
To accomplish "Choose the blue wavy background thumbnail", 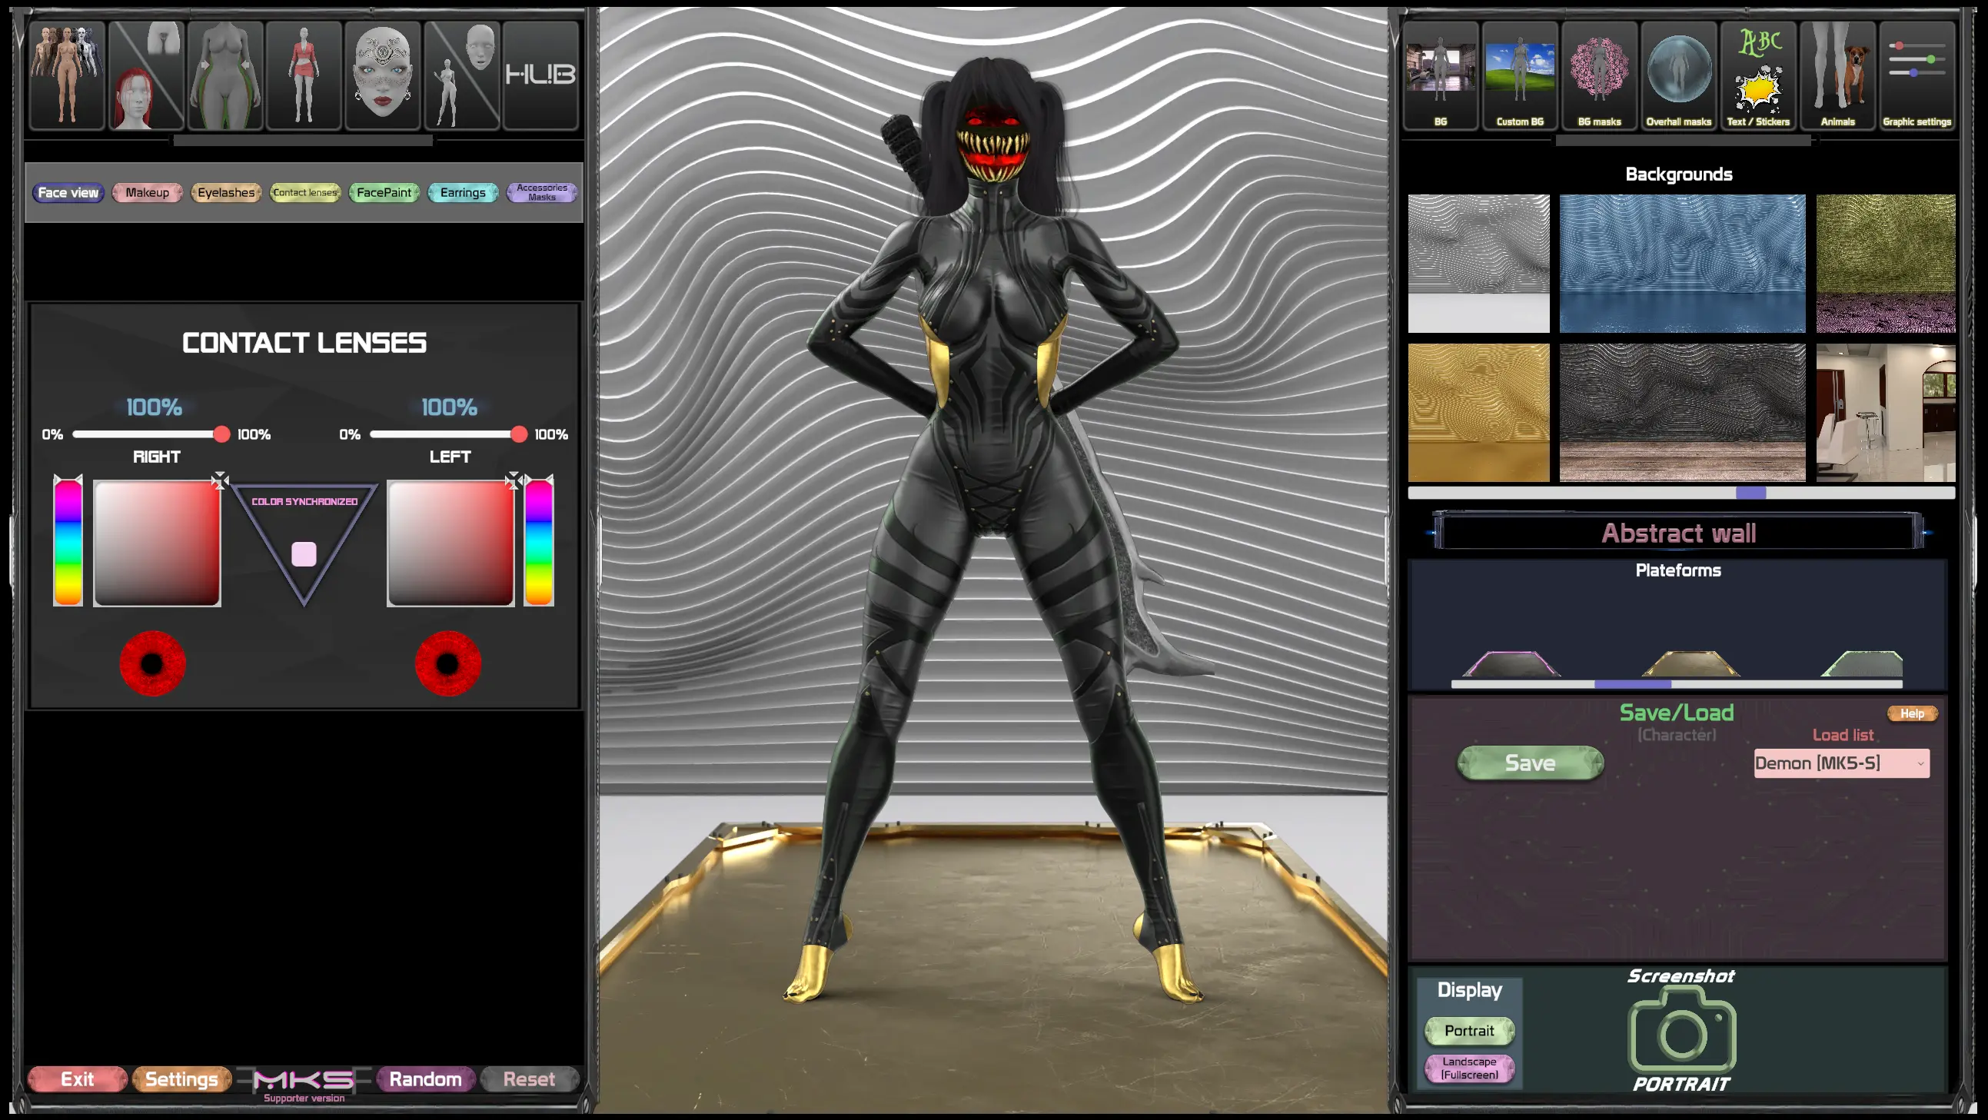I will (x=1681, y=263).
